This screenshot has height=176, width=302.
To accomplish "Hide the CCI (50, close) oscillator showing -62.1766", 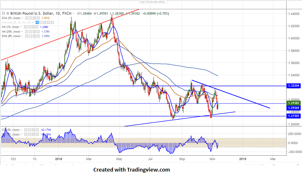I will pyautogui.click(x=26, y=130).
